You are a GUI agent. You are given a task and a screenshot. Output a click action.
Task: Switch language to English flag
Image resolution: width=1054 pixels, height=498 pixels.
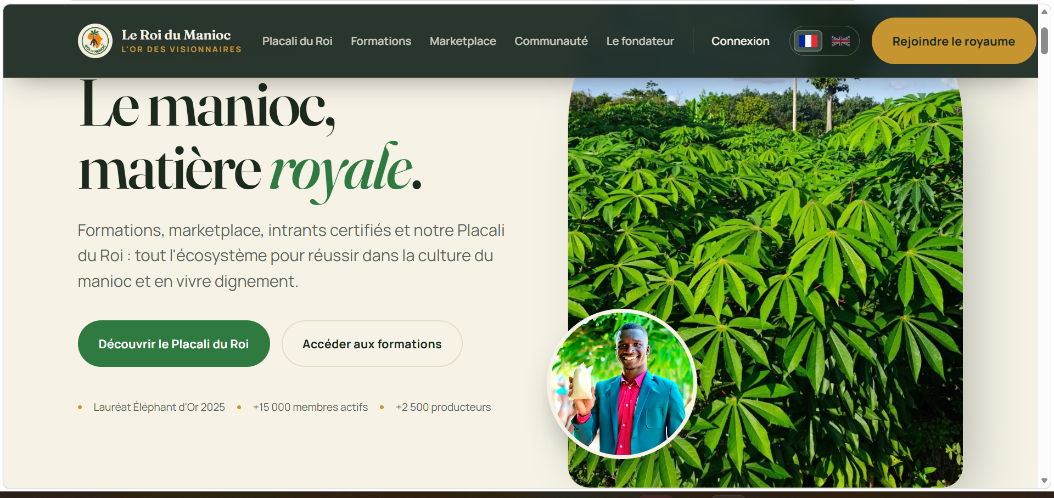tap(840, 41)
